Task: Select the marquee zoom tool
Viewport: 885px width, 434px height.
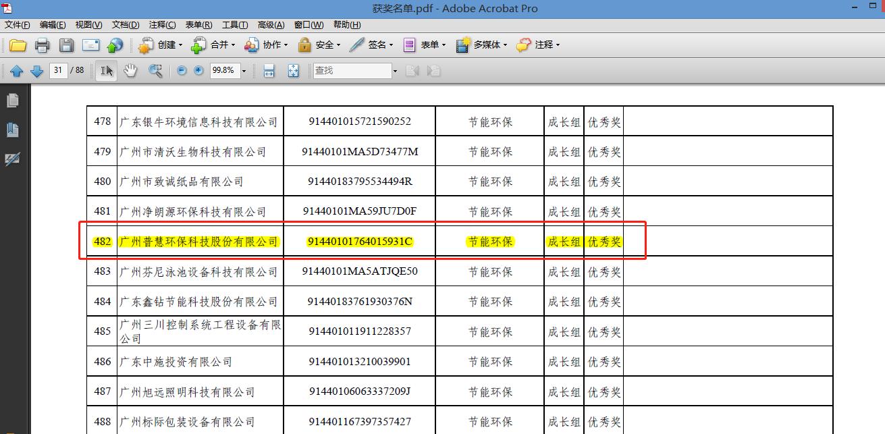Action: pyautogui.click(x=155, y=70)
